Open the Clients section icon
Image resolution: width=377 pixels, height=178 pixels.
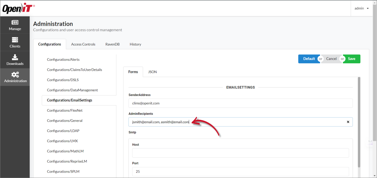coord(15,40)
